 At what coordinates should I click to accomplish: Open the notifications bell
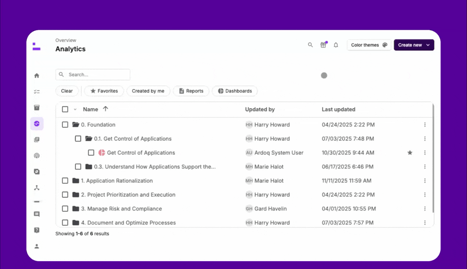[x=336, y=45]
